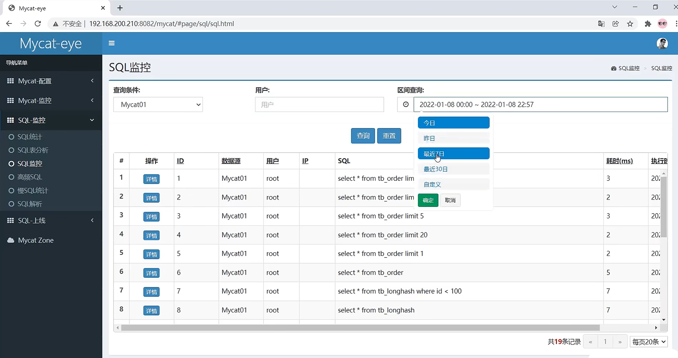678x358 pixels.
Task: Reload the page with refresh icon
Action: (x=38, y=24)
